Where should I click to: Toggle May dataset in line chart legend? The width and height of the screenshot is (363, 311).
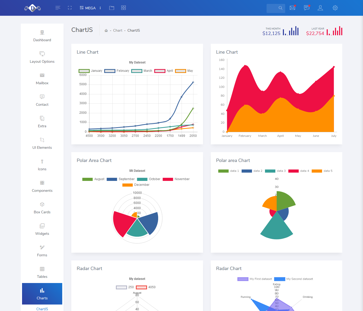click(x=184, y=71)
